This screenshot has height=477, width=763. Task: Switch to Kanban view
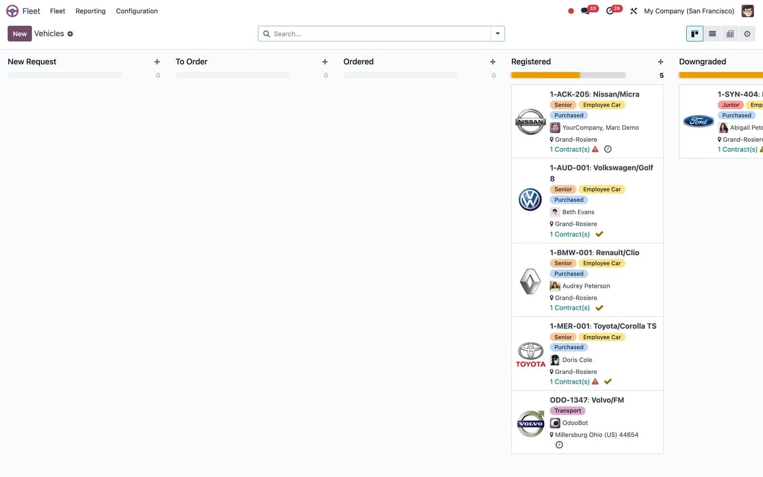point(695,34)
